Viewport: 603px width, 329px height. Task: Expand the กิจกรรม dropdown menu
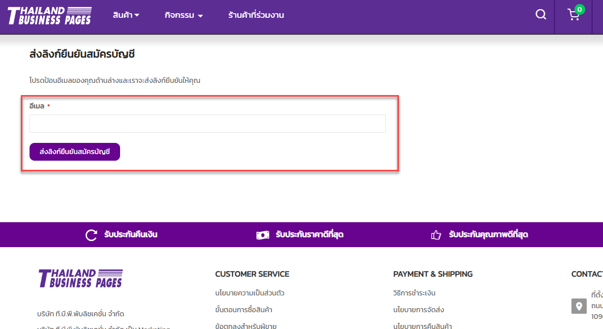point(184,15)
